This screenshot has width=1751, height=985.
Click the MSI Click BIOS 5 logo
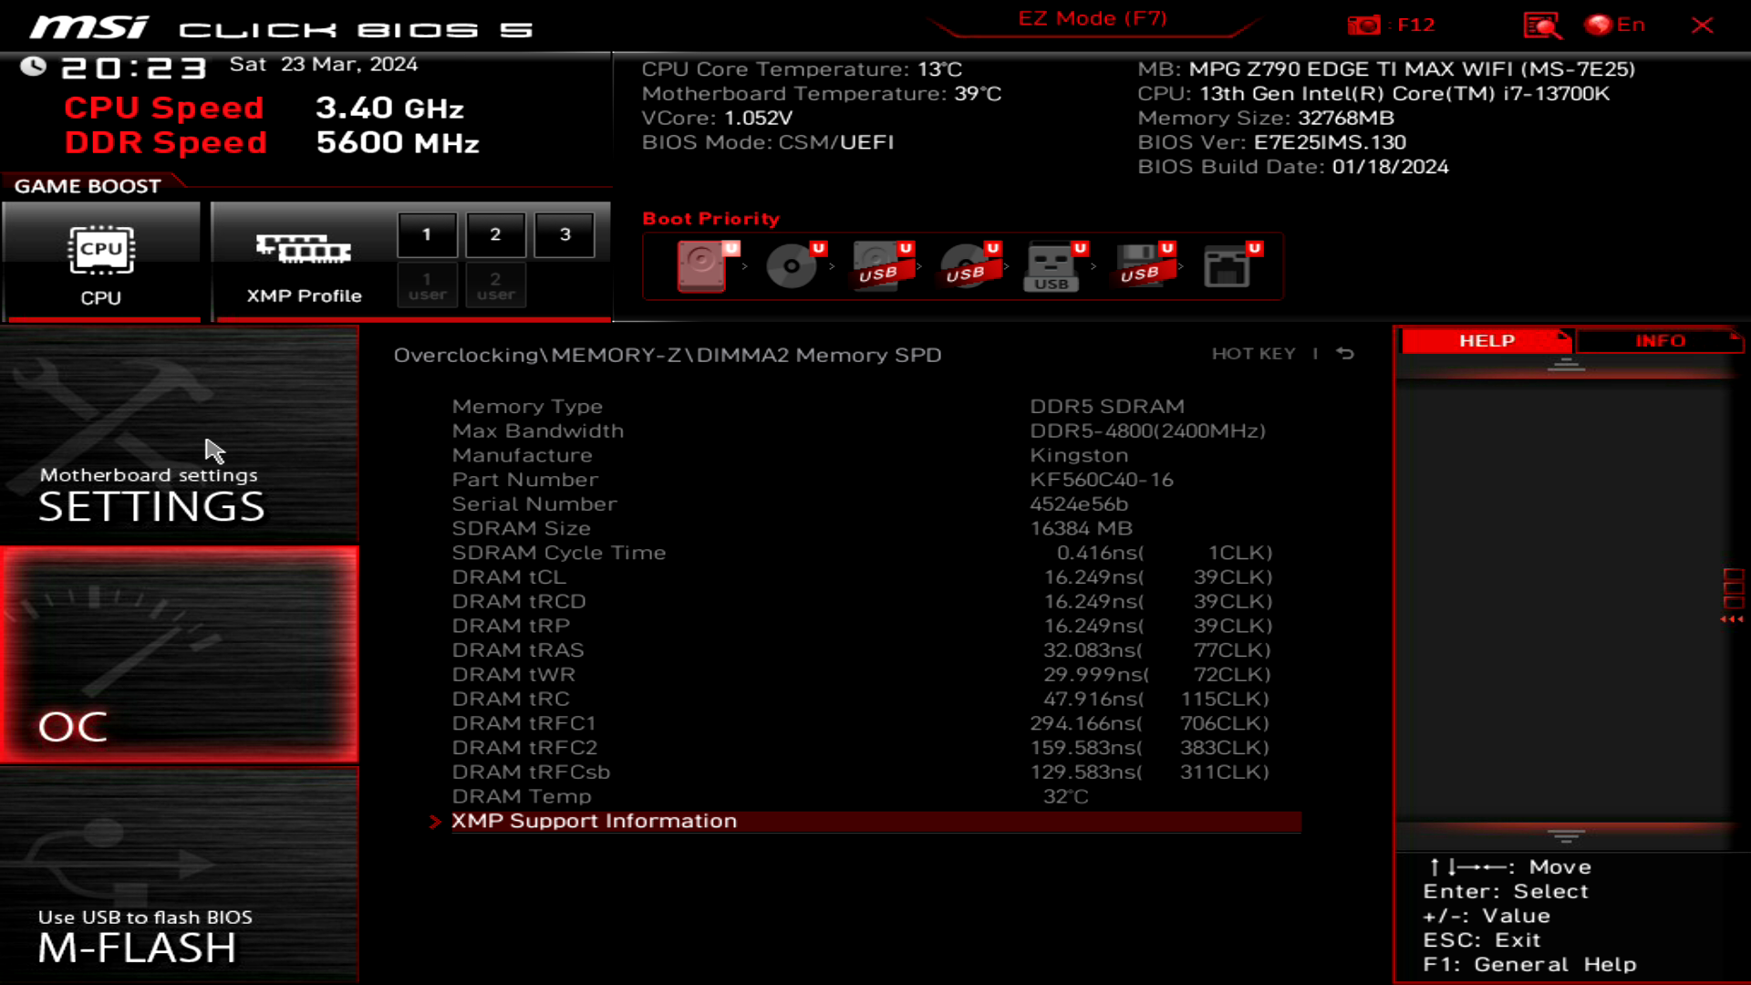point(282,27)
